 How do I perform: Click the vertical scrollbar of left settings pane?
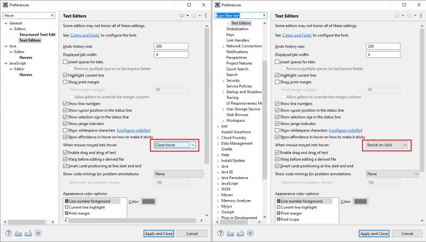coord(207,95)
